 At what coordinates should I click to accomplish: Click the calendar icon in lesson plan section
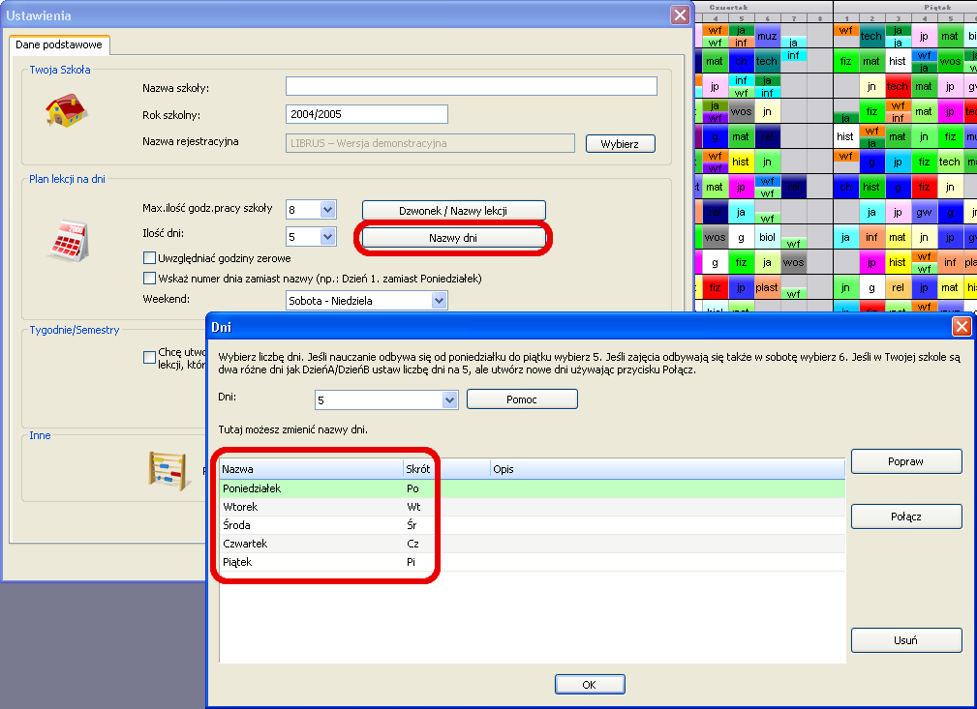pyautogui.click(x=68, y=237)
